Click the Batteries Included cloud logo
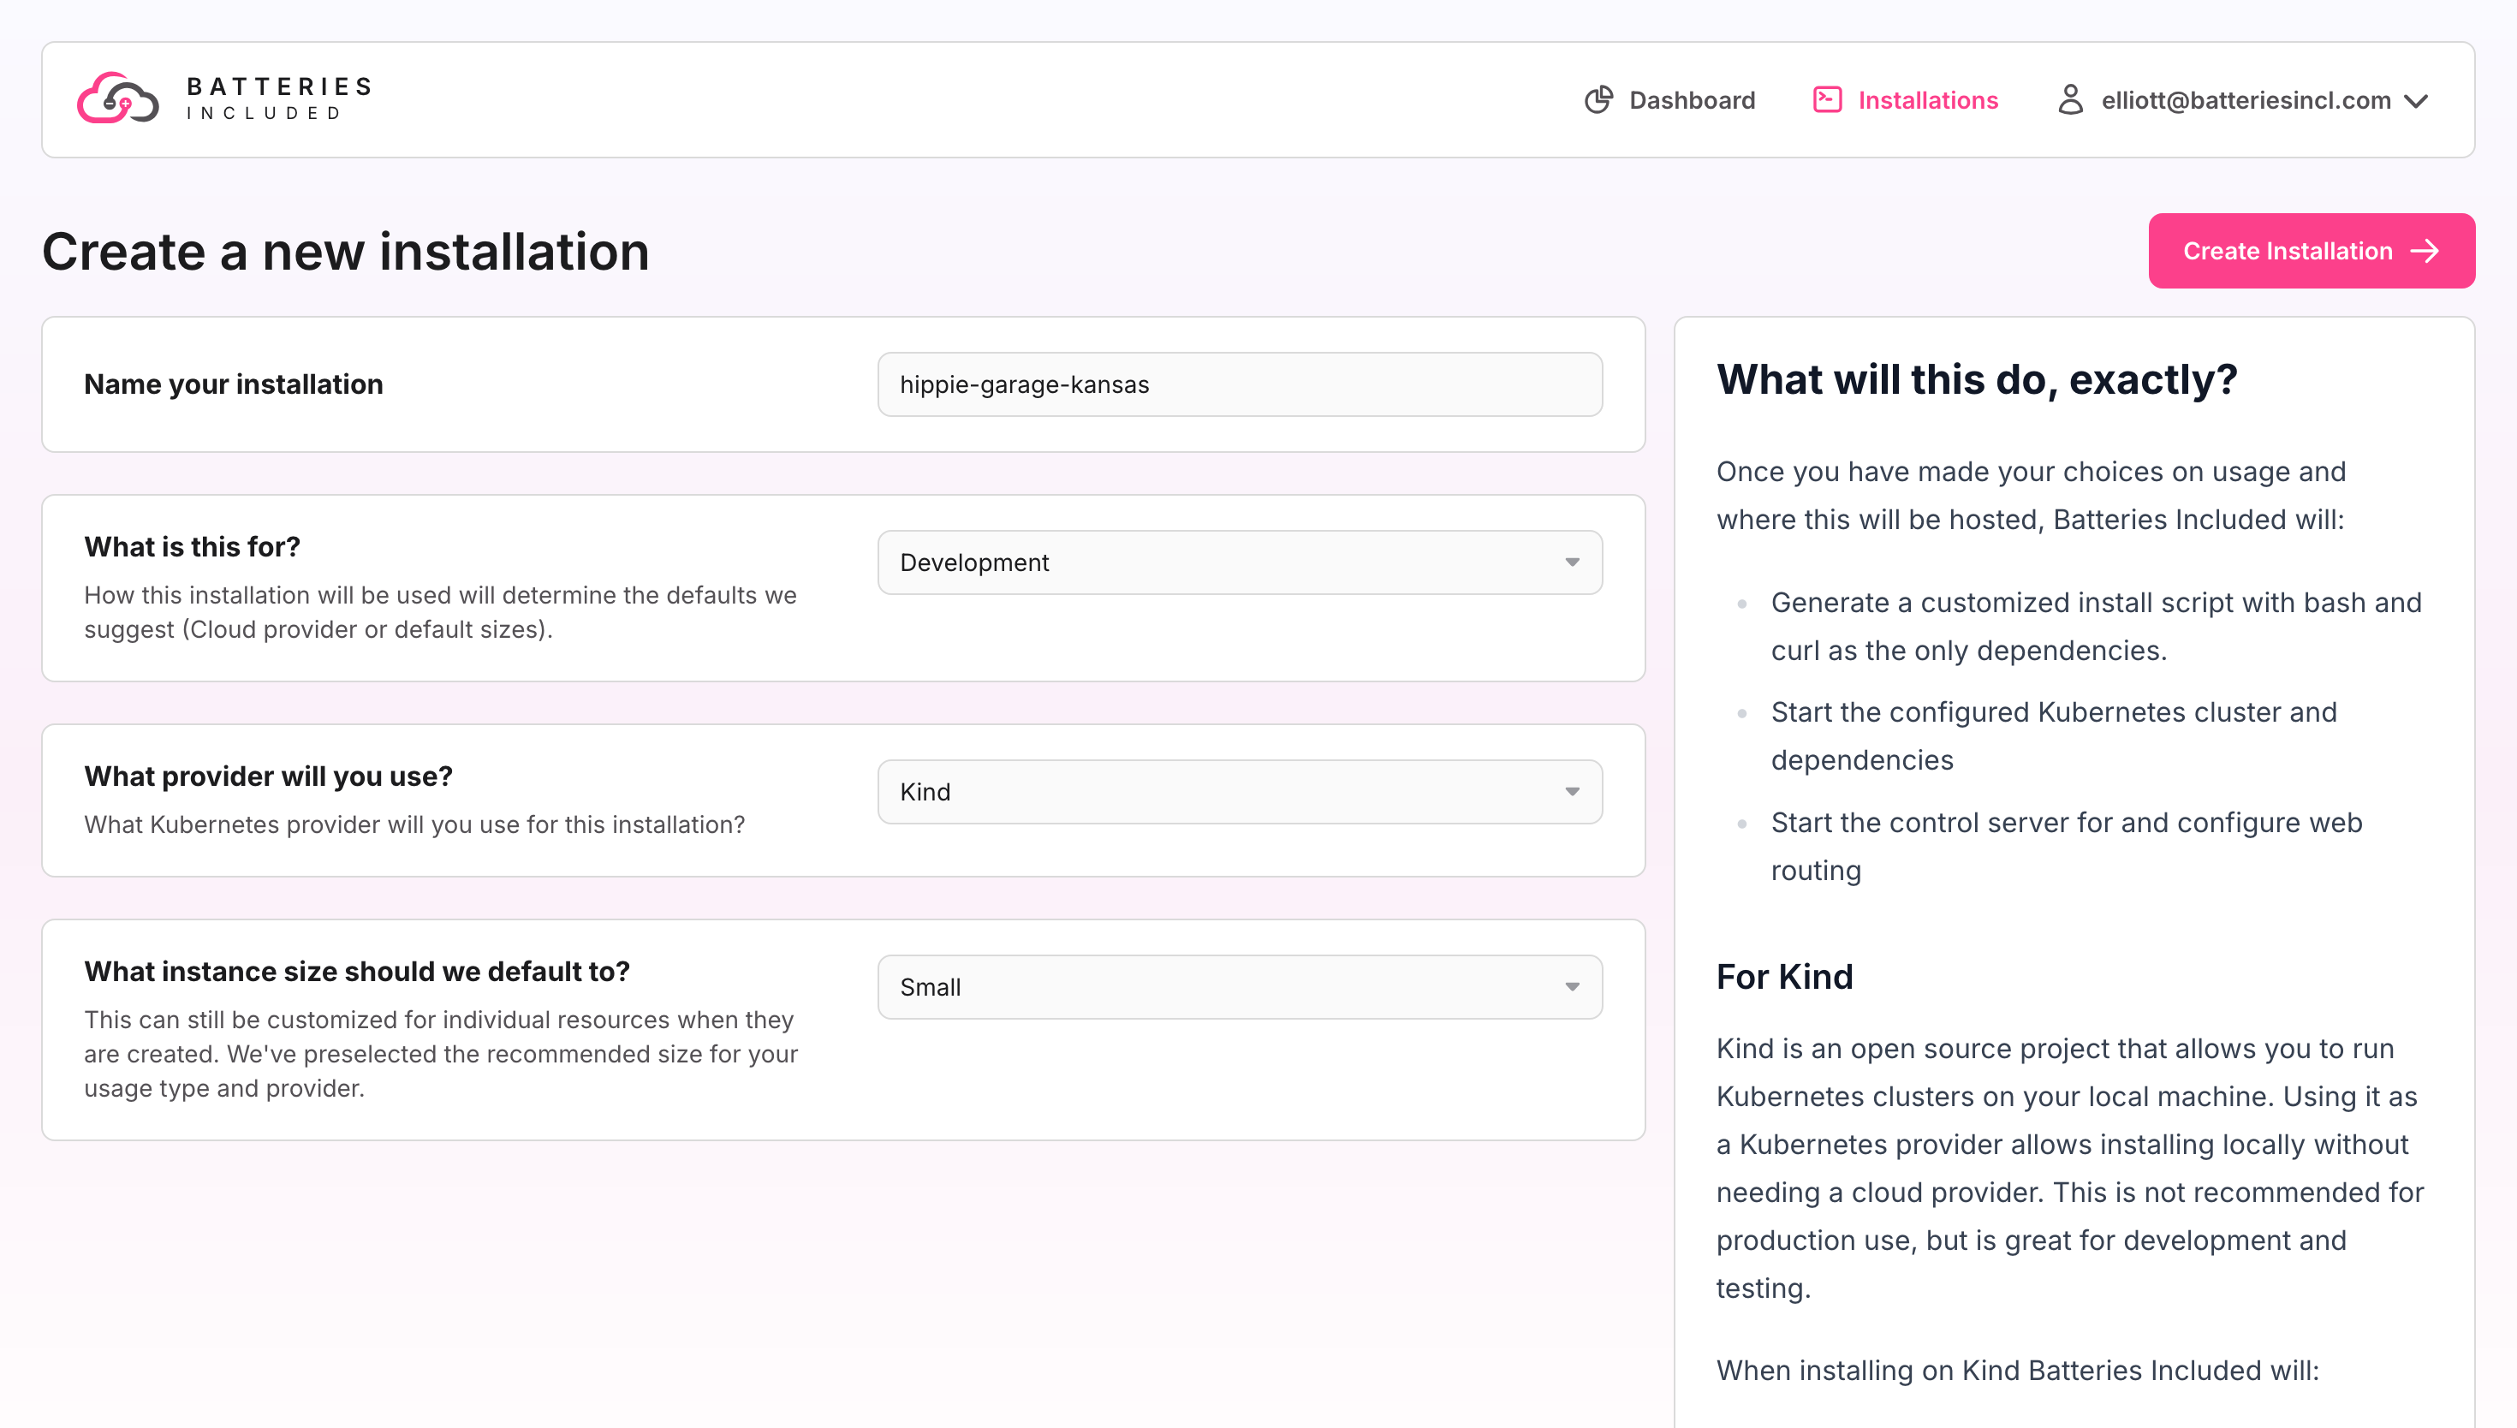Viewport: 2517px width, 1428px height. 117,99
